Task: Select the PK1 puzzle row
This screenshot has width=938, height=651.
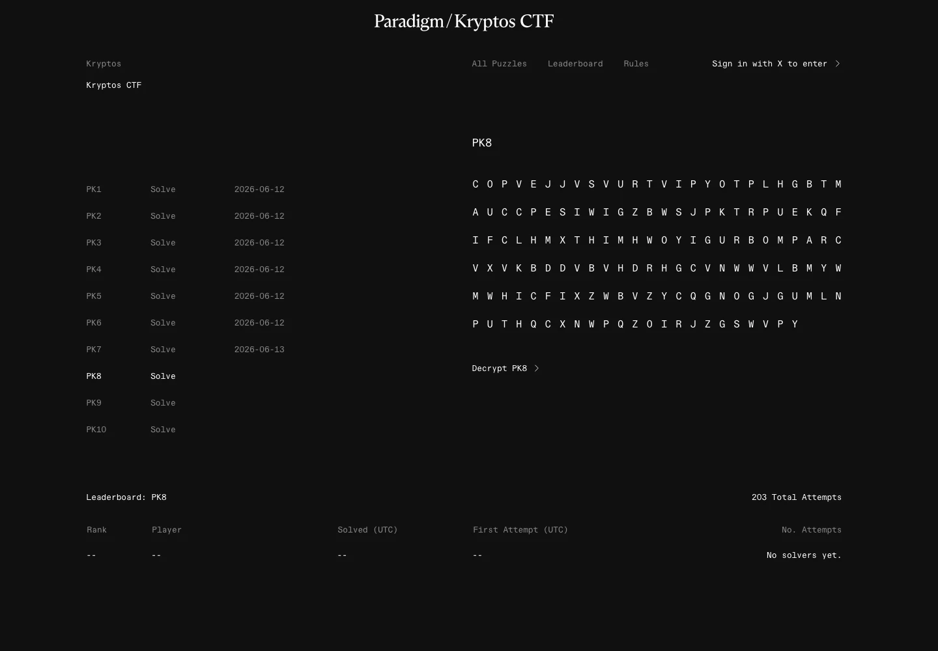Action: (186, 189)
